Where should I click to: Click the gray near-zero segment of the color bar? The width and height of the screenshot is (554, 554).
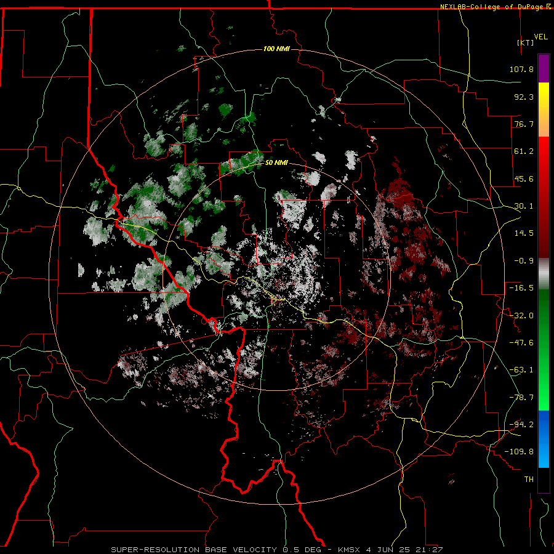click(x=544, y=274)
